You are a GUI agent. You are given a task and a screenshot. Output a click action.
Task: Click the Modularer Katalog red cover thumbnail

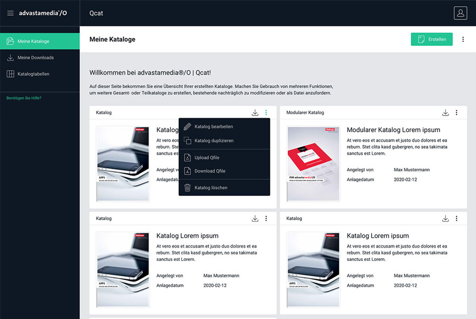[313, 164]
